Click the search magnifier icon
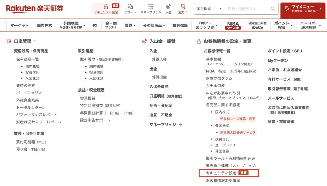This screenshot has height=186, width=327. [273, 9]
